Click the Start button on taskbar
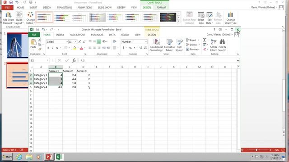This screenshot has width=289, height=162. click(x=7, y=157)
